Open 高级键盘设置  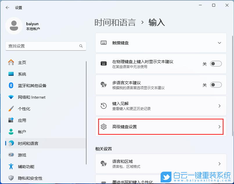161,126
